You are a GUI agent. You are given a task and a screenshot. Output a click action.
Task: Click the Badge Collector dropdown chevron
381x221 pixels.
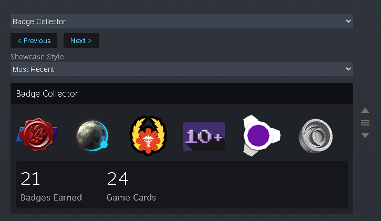pos(348,22)
